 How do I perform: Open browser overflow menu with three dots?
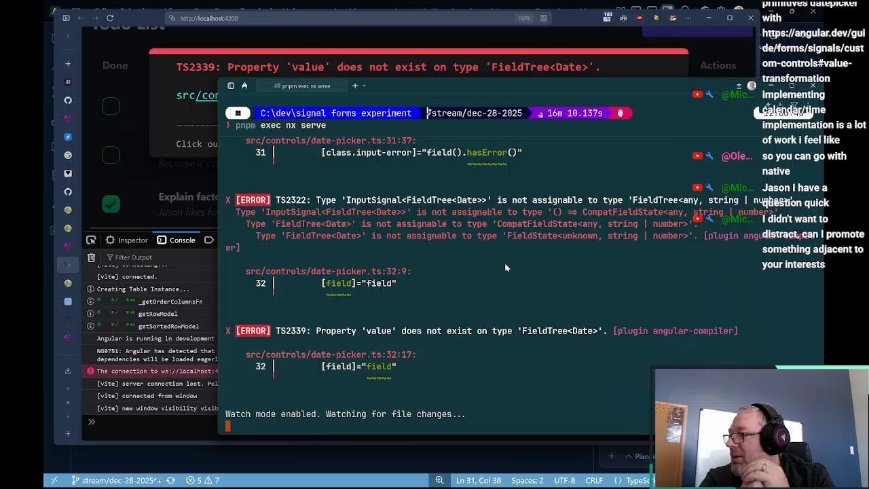pos(689,18)
